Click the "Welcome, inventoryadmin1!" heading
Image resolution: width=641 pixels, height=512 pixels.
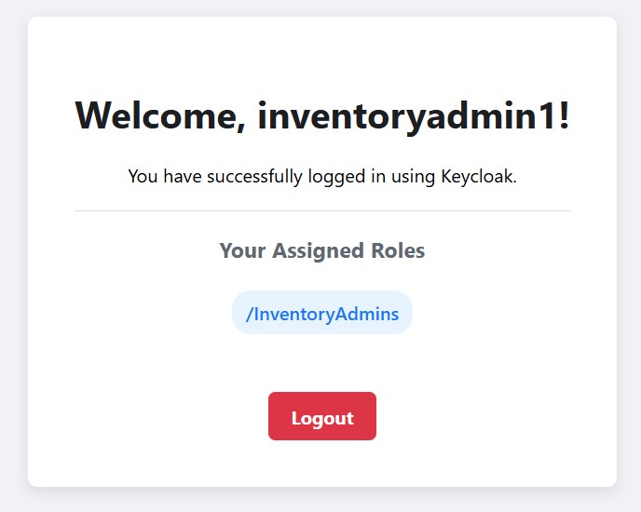pyautogui.click(x=321, y=115)
